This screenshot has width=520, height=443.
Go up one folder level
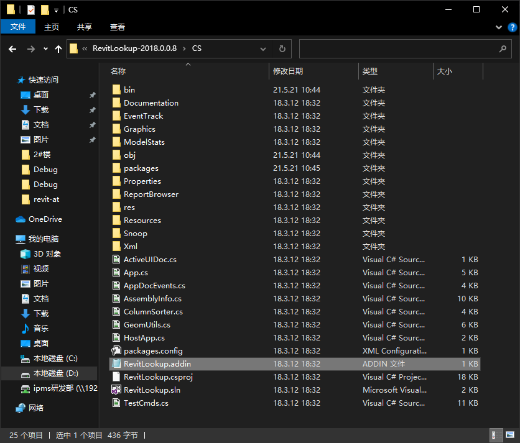pos(58,49)
